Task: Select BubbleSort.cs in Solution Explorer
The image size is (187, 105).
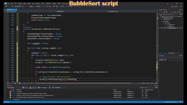Action: pyautogui.click(x=172, y=24)
